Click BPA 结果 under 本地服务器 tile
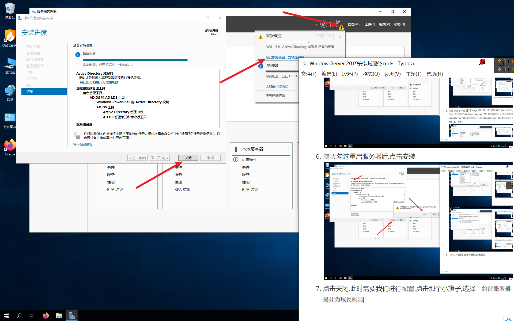Image resolution: width=514 pixels, height=321 pixels. click(250, 189)
